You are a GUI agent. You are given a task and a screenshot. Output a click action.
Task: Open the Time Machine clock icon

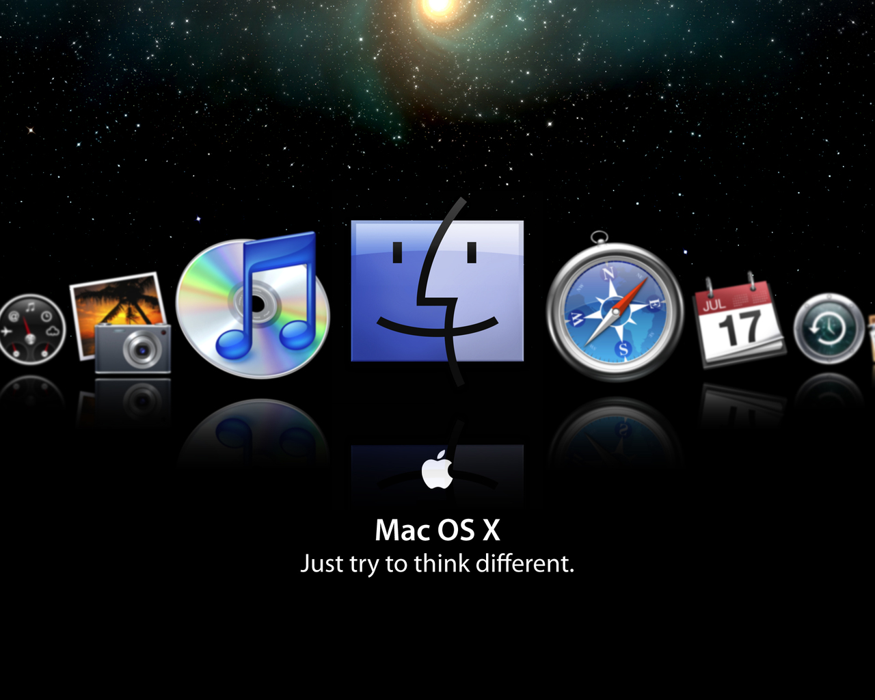[x=829, y=328]
